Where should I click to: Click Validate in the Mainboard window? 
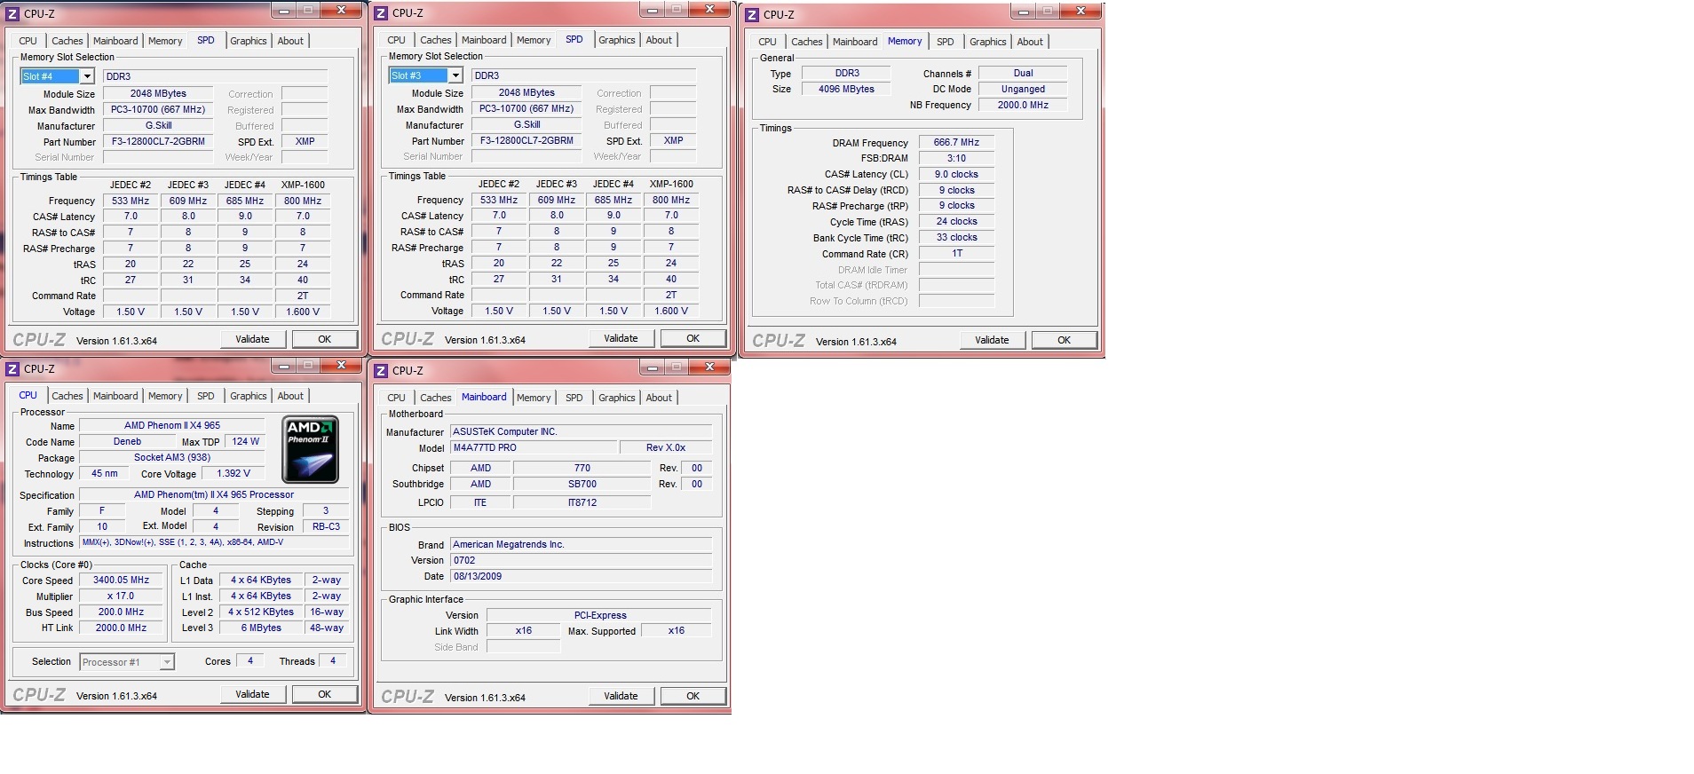pos(621,696)
